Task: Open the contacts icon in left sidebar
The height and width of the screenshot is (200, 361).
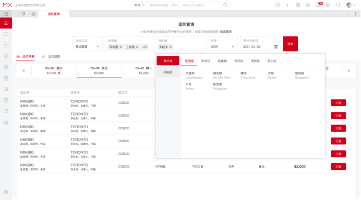Action: [6, 45]
